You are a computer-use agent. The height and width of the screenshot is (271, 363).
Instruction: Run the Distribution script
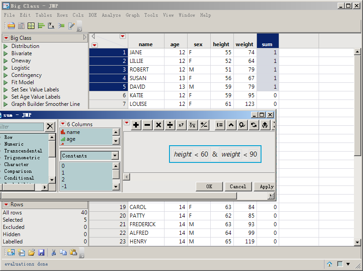[x=25, y=46]
